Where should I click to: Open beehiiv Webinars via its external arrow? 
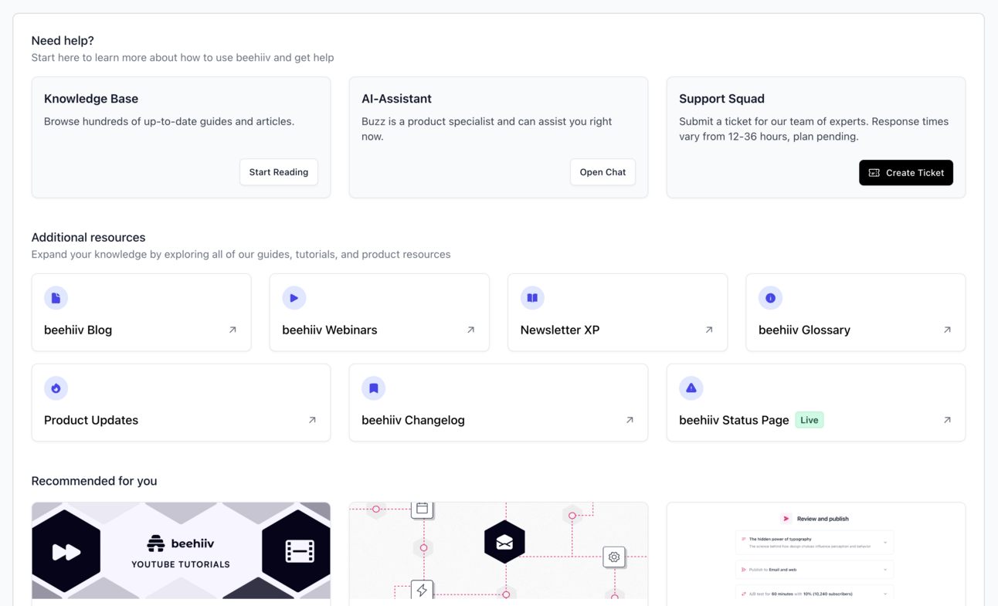point(470,330)
